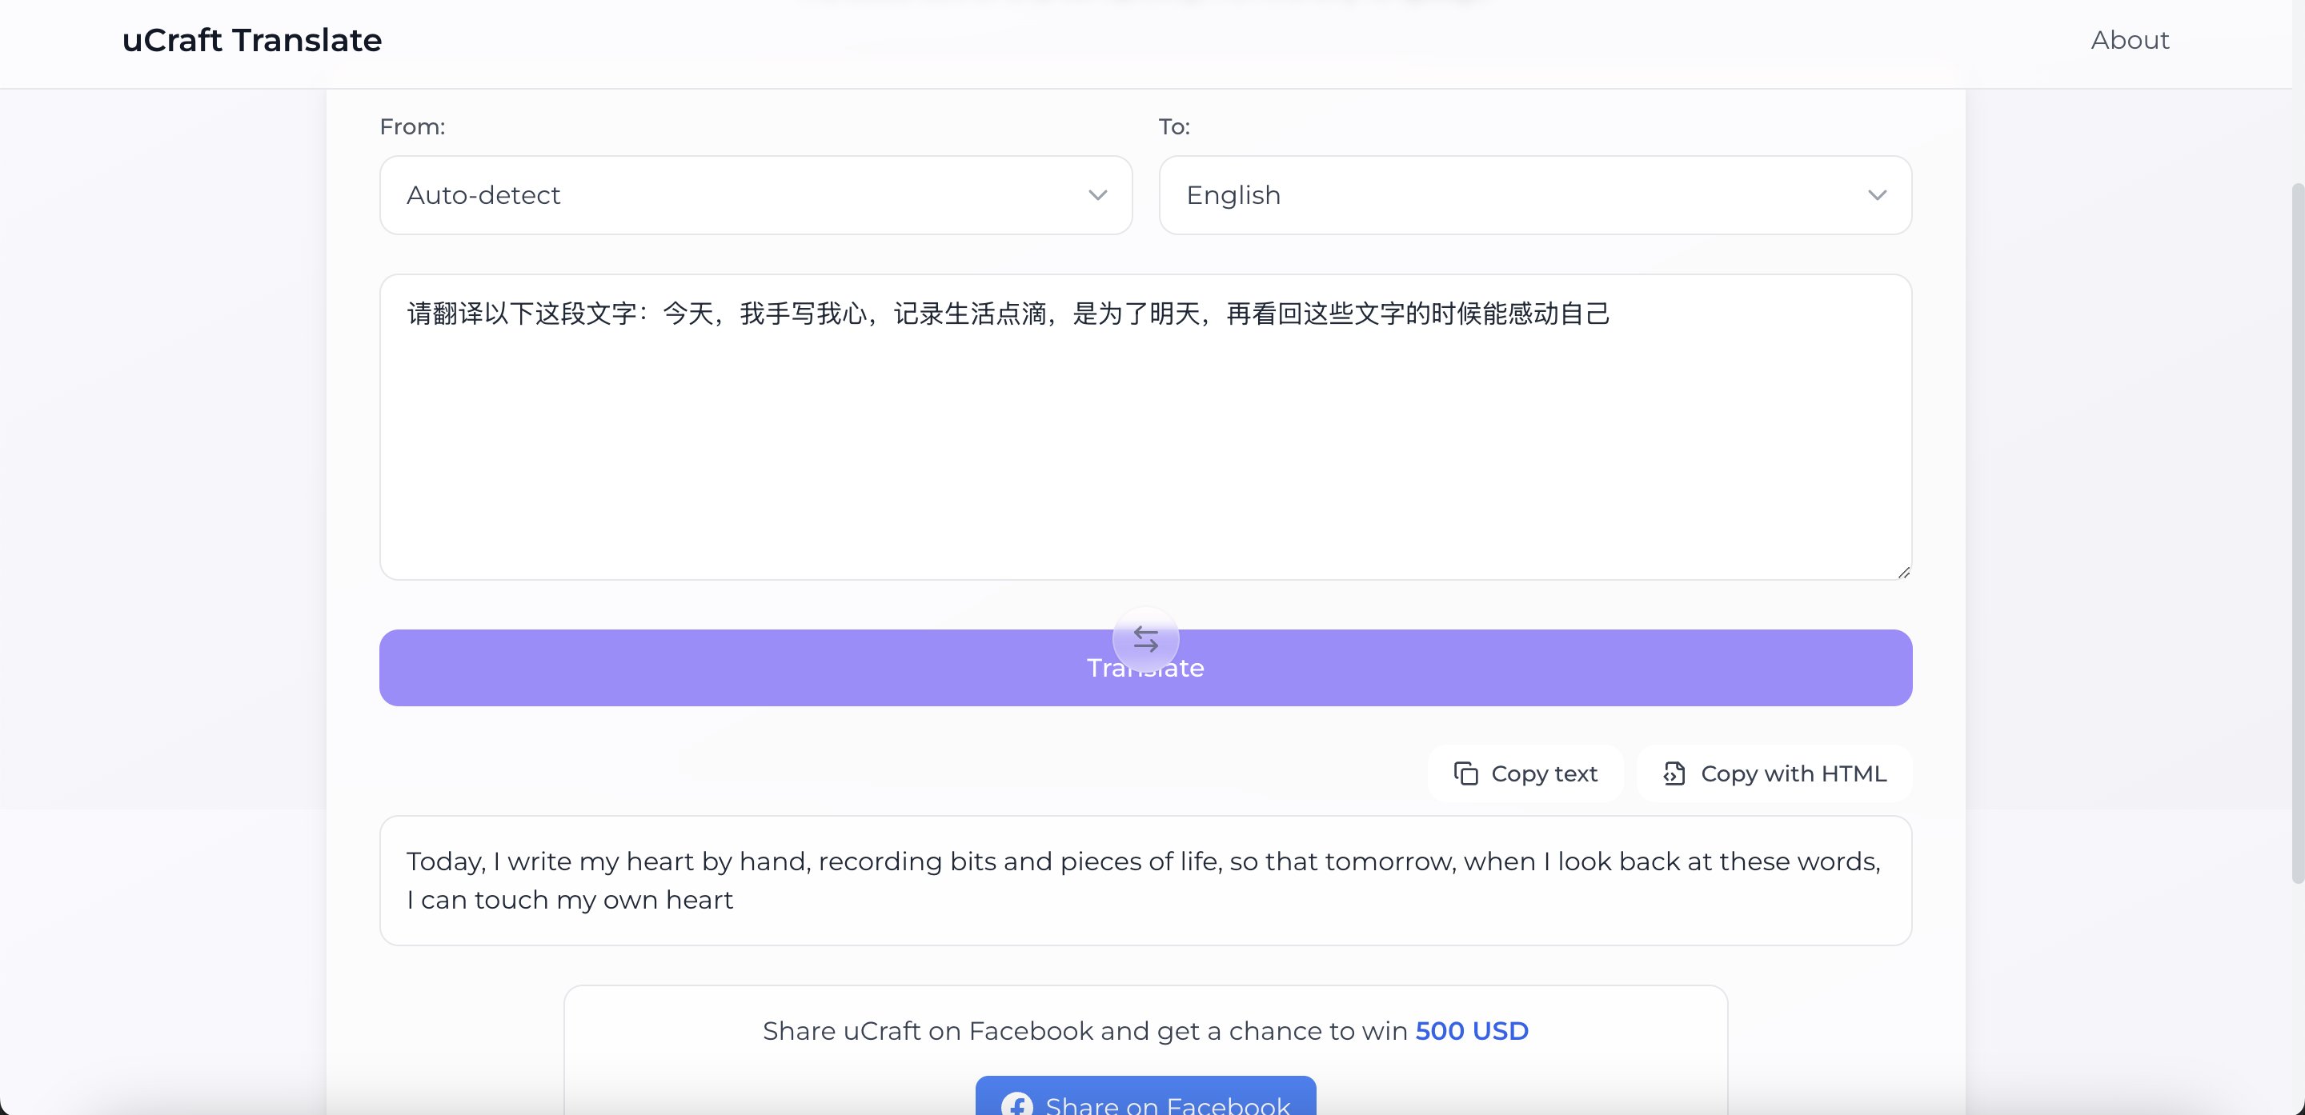Click the HTML file icon on Copy with HTML
2305x1115 pixels.
1674,773
